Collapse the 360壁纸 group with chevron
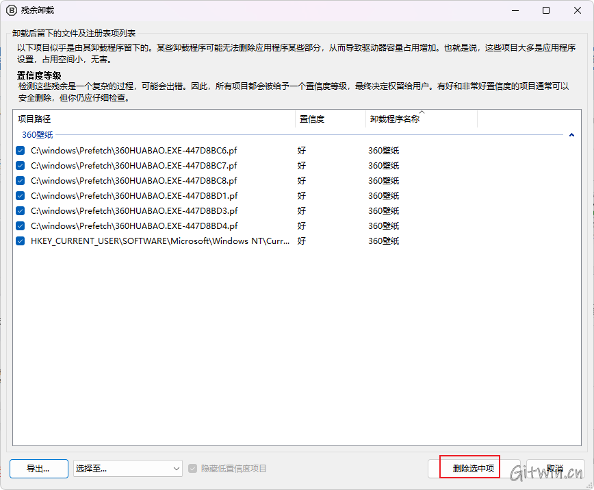Image resolution: width=594 pixels, height=490 pixels. [x=571, y=135]
